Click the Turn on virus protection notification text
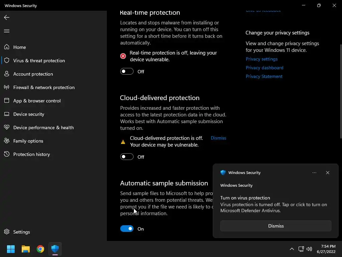The image size is (342, 257). click(x=245, y=198)
